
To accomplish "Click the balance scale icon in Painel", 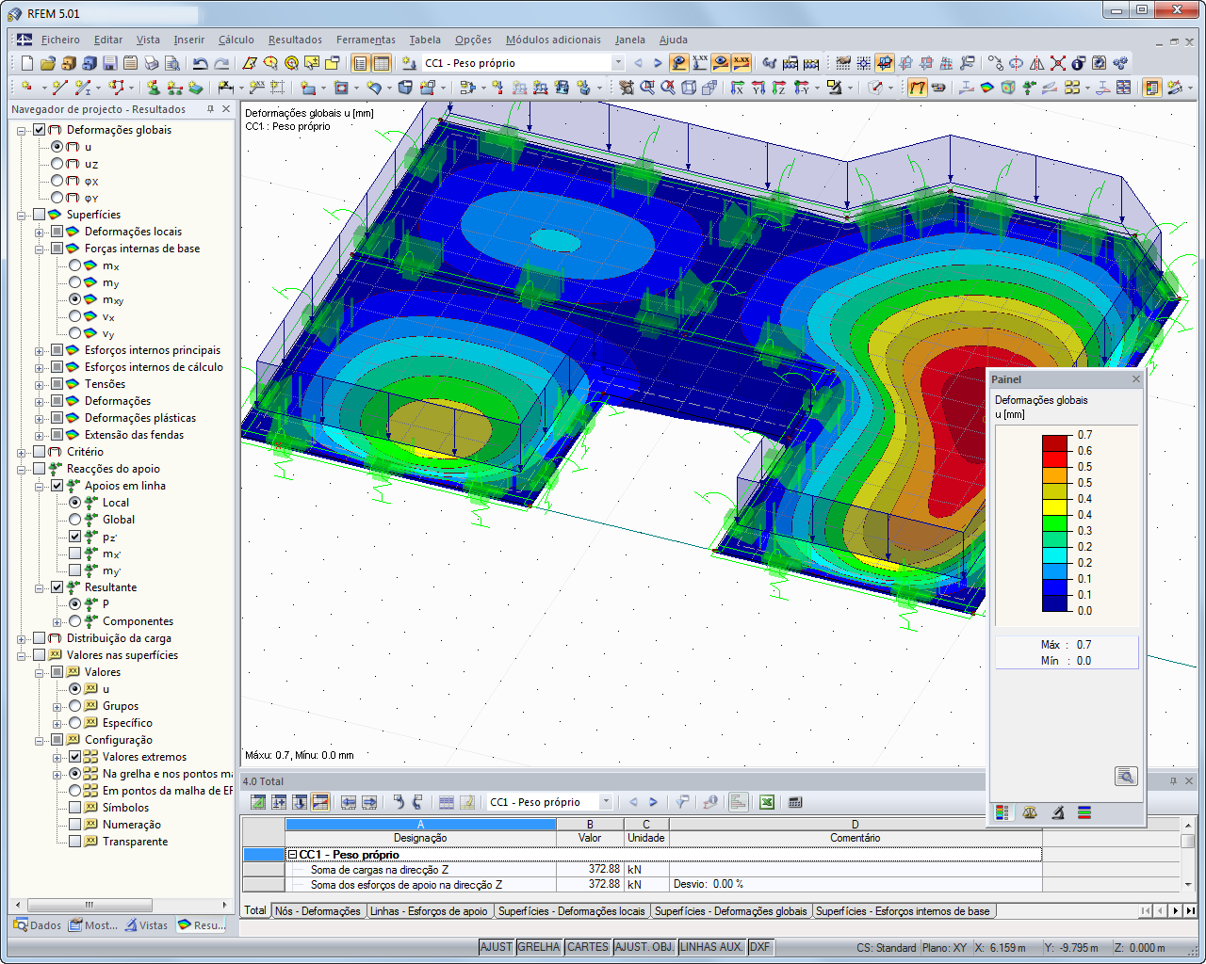I will (1030, 812).
